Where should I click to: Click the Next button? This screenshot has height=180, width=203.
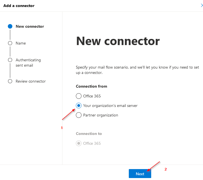click(140, 174)
